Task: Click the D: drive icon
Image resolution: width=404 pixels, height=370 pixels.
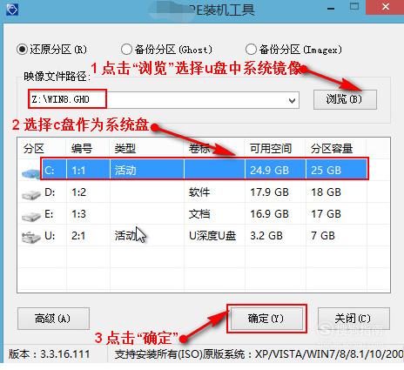Action: (31, 194)
